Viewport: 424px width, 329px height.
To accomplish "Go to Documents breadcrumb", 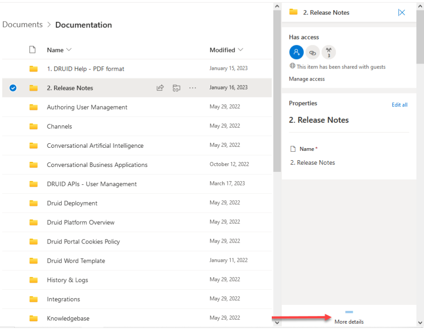I will pyautogui.click(x=22, y=25).
